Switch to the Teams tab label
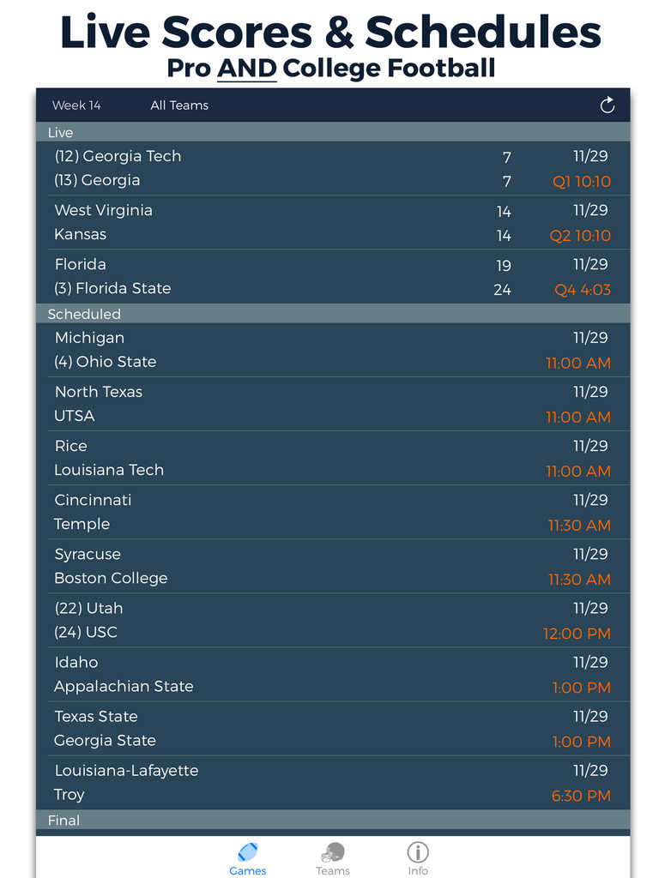The width and height of the screenshot is (659, 878). 333,871
